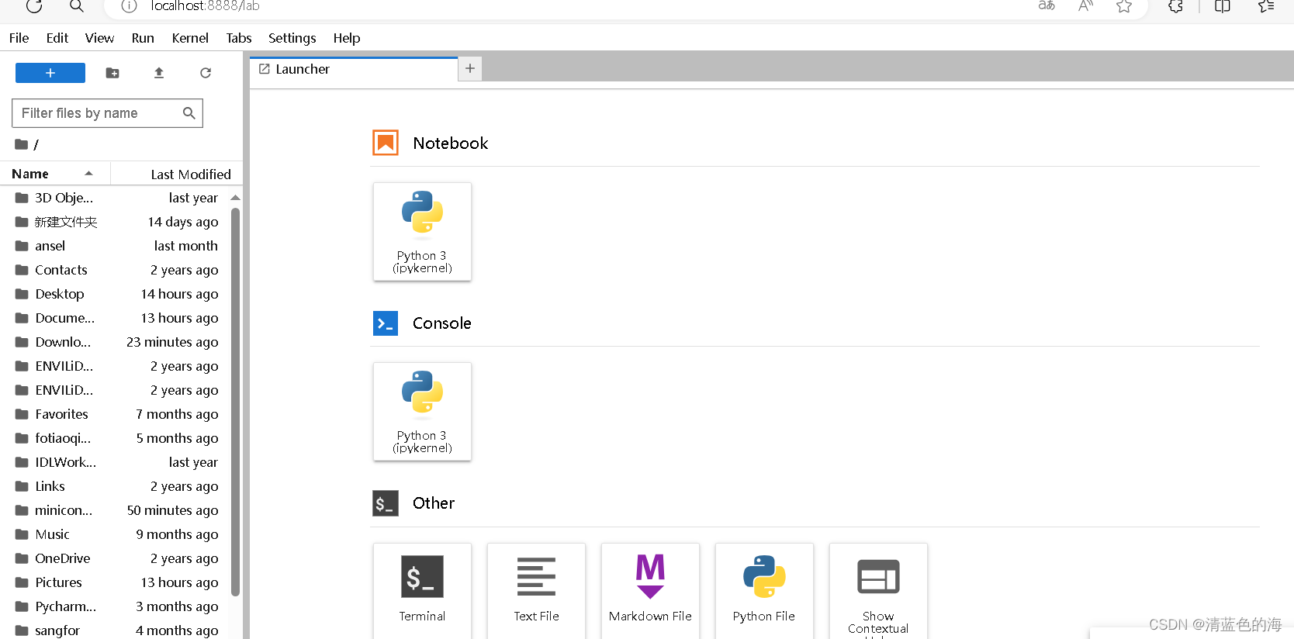Click the browser search magnifier icon
This screenshot has width=1294, height=639.
point(76,6)
